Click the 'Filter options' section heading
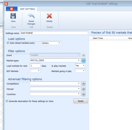The height and width of the screenshot is (130, 132). coord(16,51)
